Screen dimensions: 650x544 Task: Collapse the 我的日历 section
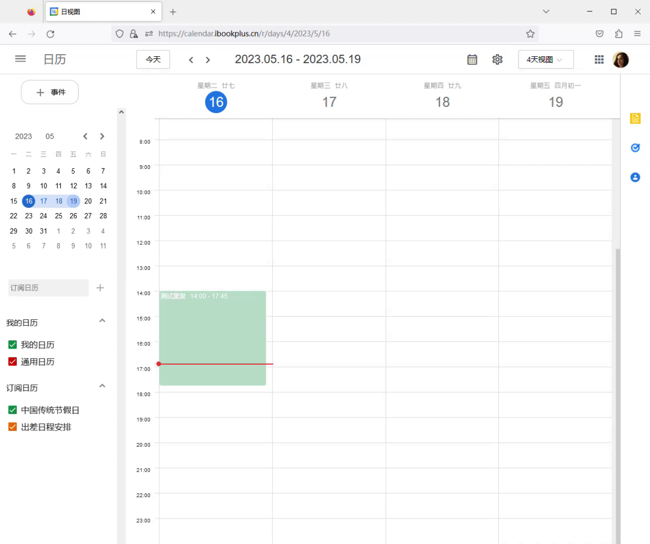[x=102, y=320]
